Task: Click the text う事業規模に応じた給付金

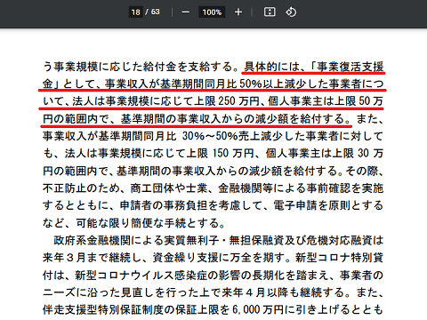Action: tap(109, 67)
